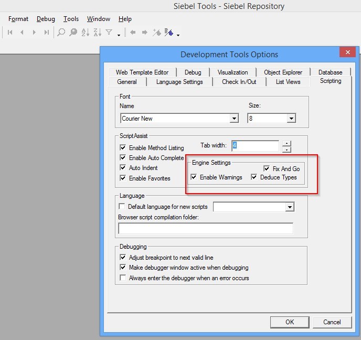This screenshot has height=340, width=361.
Task: Switch to Web Template Editor tab
Action: 142,72
